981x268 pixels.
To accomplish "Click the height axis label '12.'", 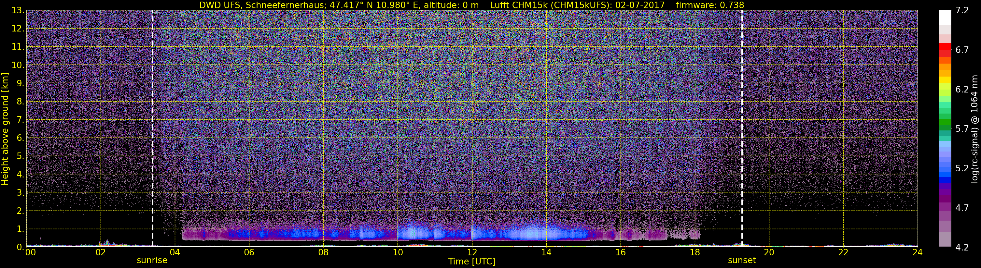I will pyautogui.click(x=18, y=29).
